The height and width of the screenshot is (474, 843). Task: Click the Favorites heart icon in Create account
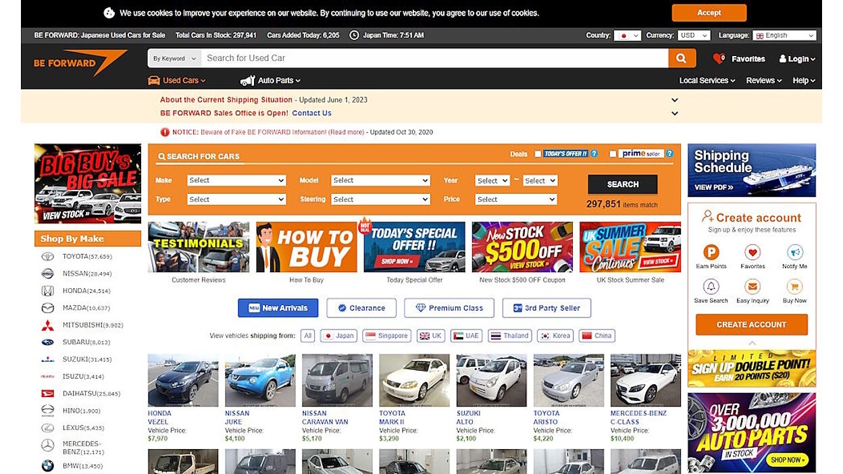(x=752, y=253)
